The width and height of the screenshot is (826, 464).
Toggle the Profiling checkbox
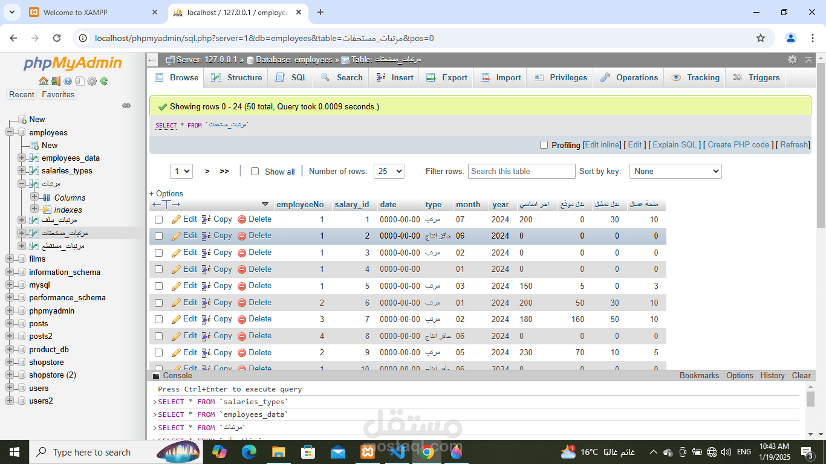pos(544,145)
